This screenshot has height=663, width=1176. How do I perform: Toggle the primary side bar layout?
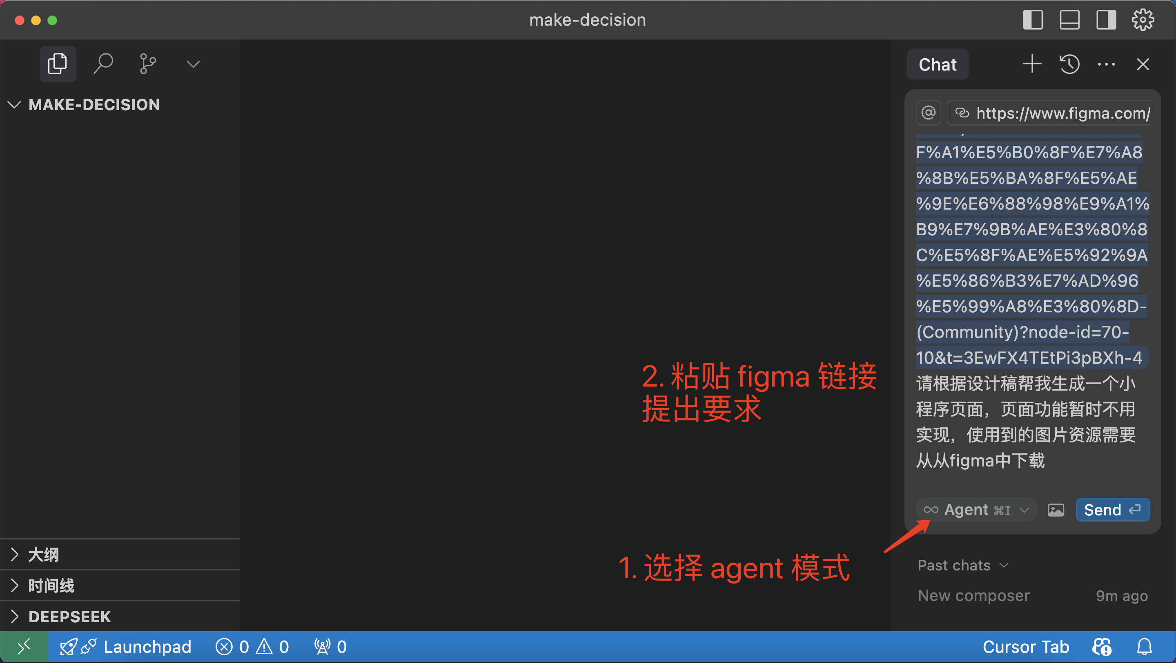[1033, 20]
